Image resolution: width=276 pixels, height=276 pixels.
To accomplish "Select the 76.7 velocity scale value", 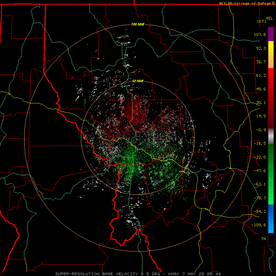I will (x=261, y=62).
